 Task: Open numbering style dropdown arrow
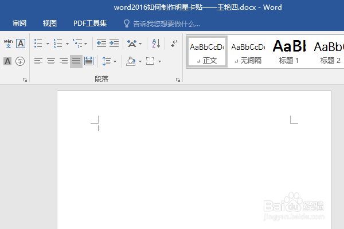pos(67,44)
